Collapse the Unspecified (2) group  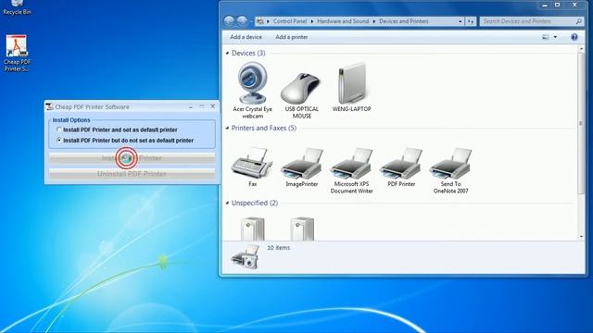coord(227,203)
